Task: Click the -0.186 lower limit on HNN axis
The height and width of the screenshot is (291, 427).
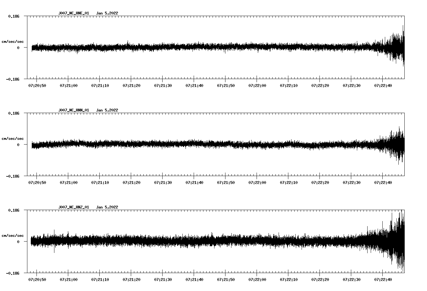Action: (x=13, y=176)
